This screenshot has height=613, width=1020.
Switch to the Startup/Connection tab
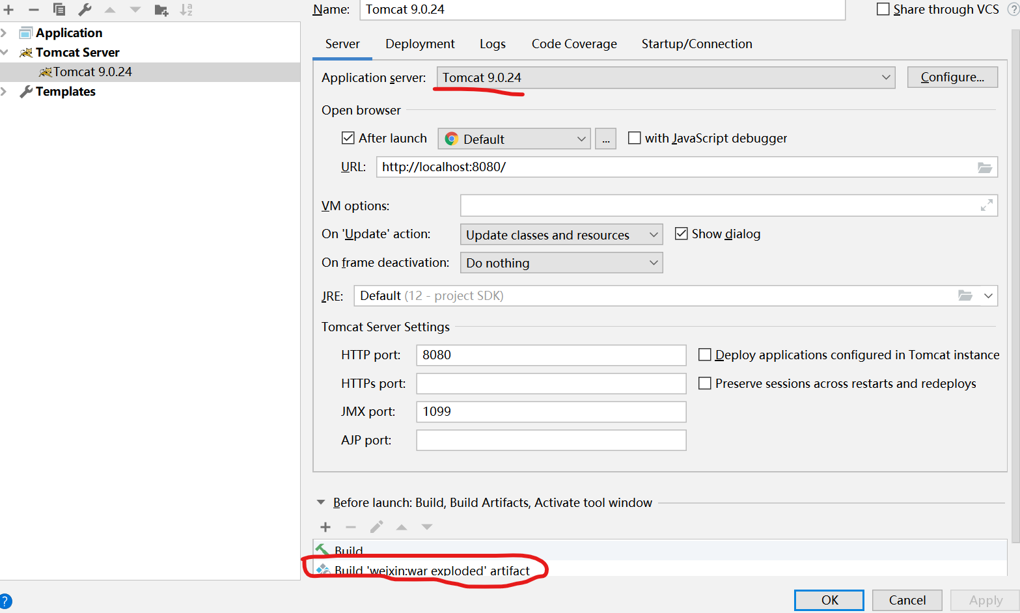696,44
